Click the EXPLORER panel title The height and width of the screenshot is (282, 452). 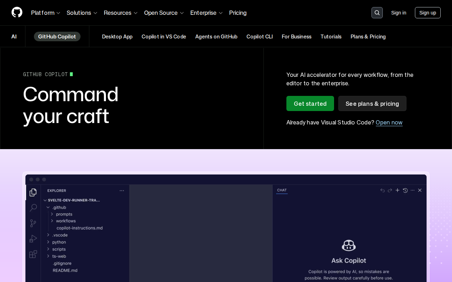56,191
